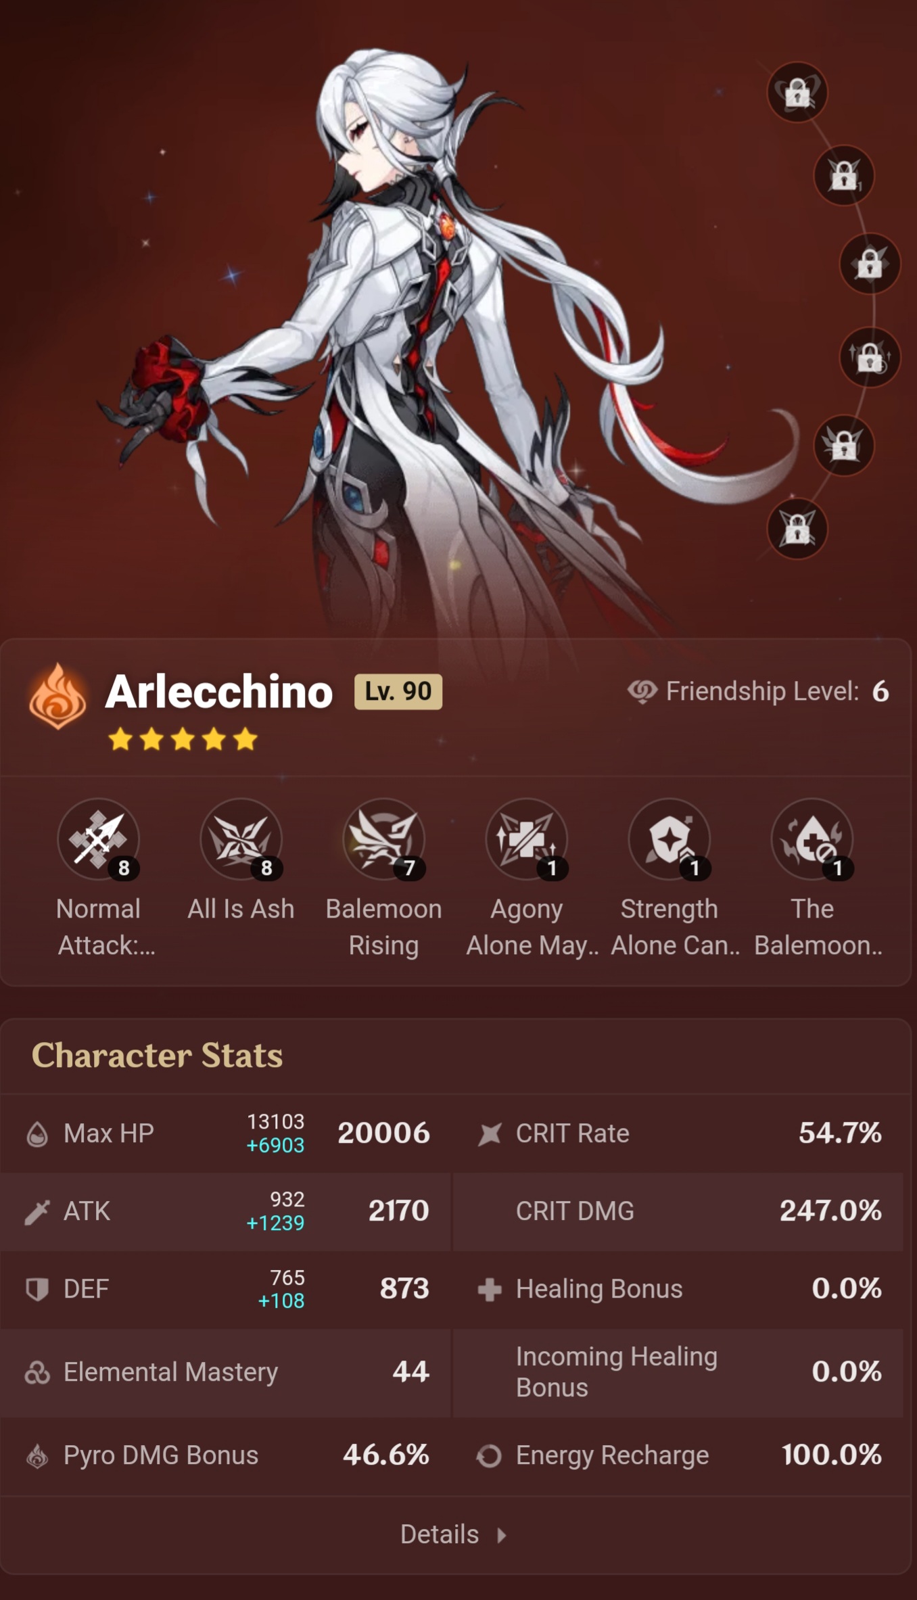This screenshot has width=917, height=1600.
Task: Click the Pyro element flame icon
Action: pyautogui.click(x=57, y=696)
